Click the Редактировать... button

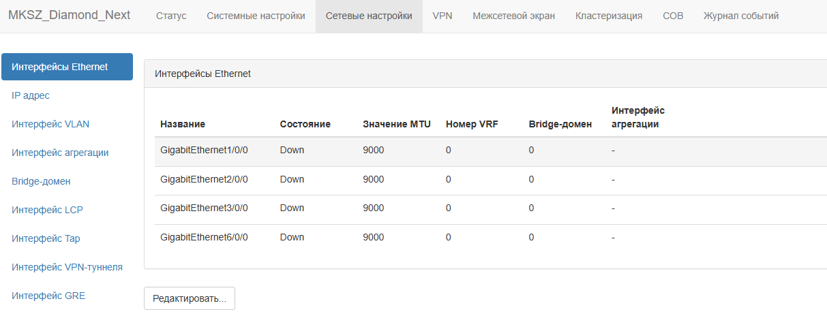click(x=190, y=298)
